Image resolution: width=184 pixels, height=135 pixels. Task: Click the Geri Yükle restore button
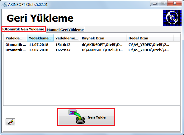[x=86, y=117]
